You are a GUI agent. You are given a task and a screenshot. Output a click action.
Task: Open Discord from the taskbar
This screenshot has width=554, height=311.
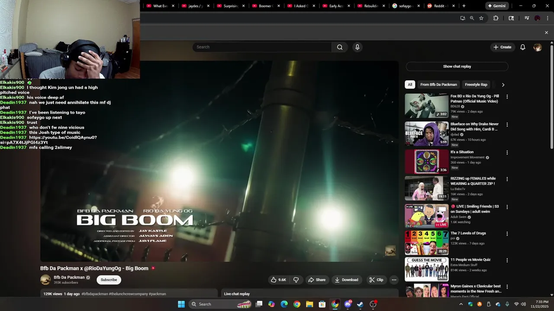pyautogui.click(x=348, y=304)
